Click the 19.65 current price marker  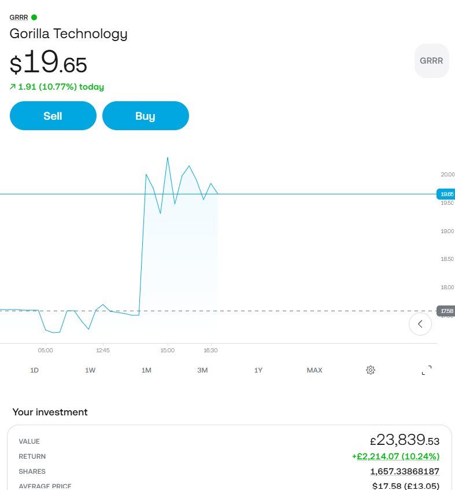(446, 194)
